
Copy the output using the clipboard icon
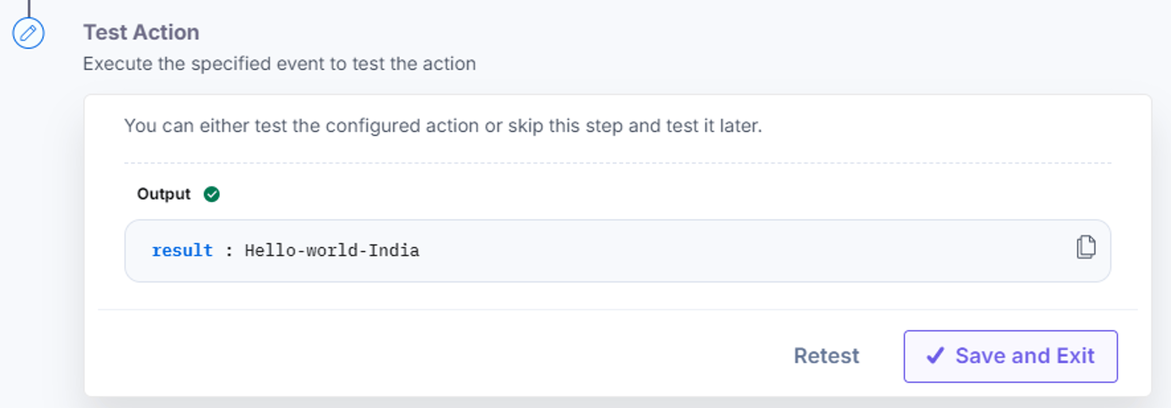[1086, 247]
